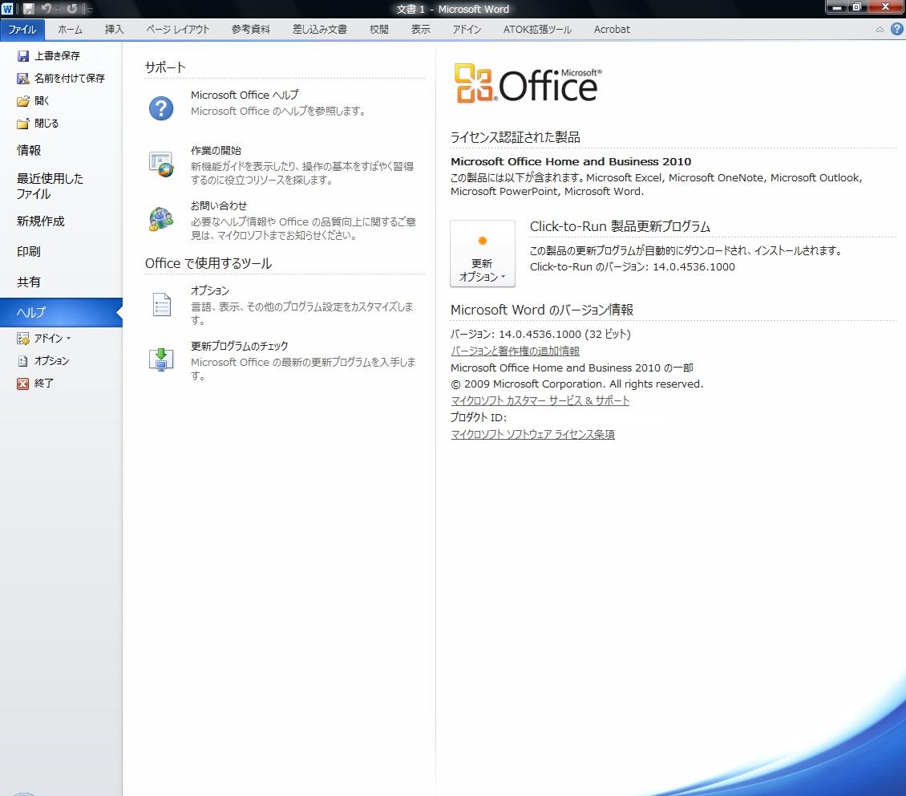Image resolution: width=906 pixels, height=796 pixels.
Task: Open the Quick Access Toolbar customize dropdown
Action: click(88, 10)
